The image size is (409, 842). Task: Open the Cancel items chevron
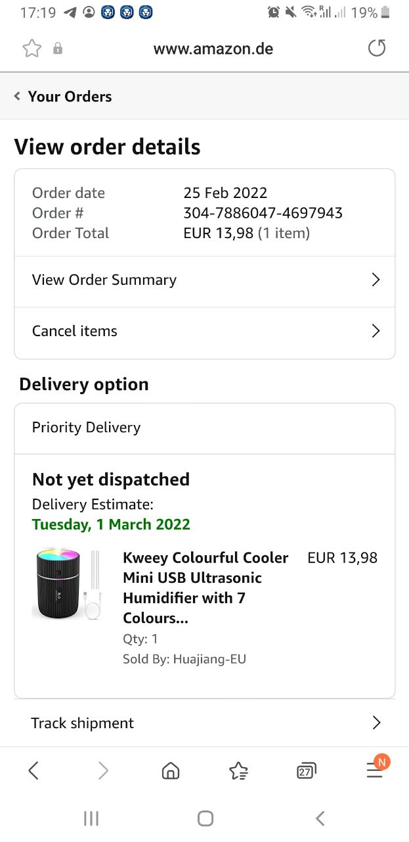(x=376, y=331)
